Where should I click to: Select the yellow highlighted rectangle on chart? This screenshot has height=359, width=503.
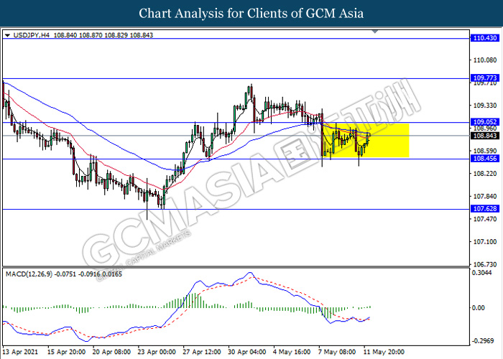366,141
